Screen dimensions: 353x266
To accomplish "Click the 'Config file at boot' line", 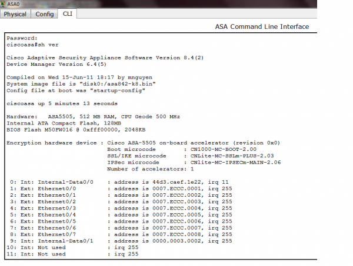I will [76, 90].
